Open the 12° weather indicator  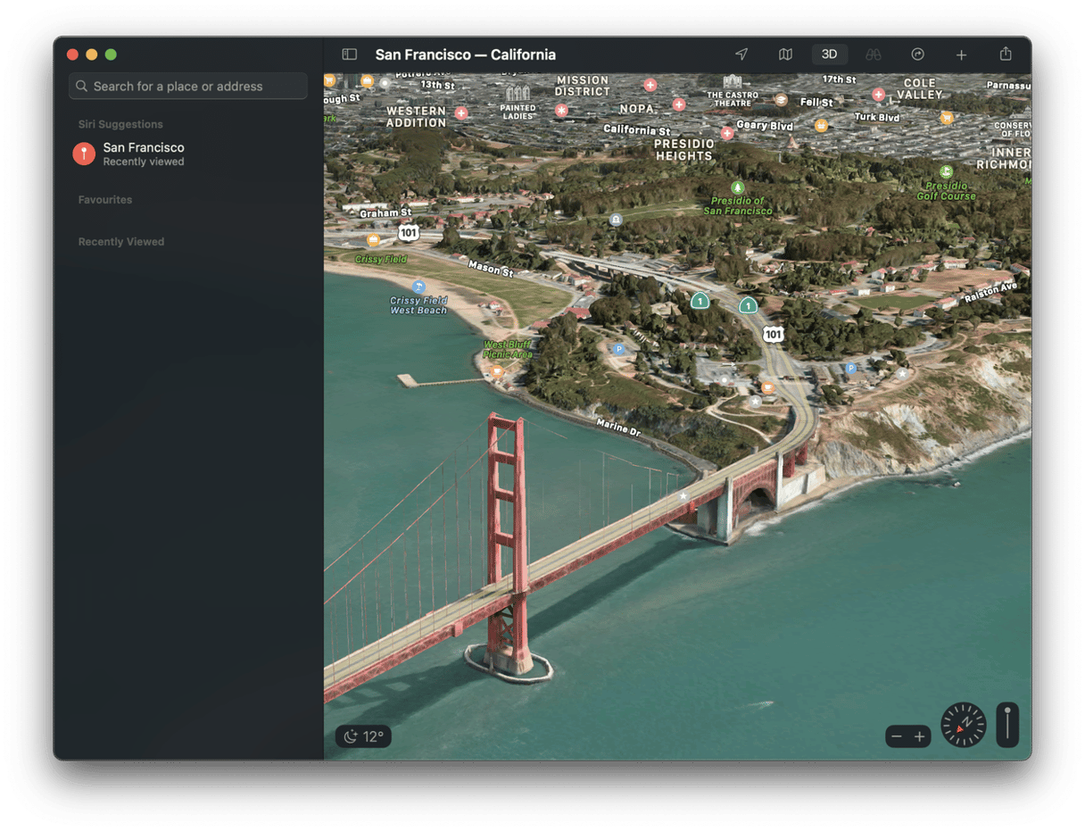tap(363, 736)
